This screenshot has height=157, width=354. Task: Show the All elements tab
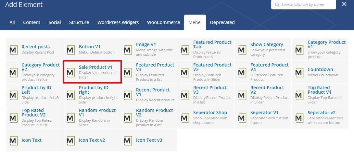click(x=12, y=22)
